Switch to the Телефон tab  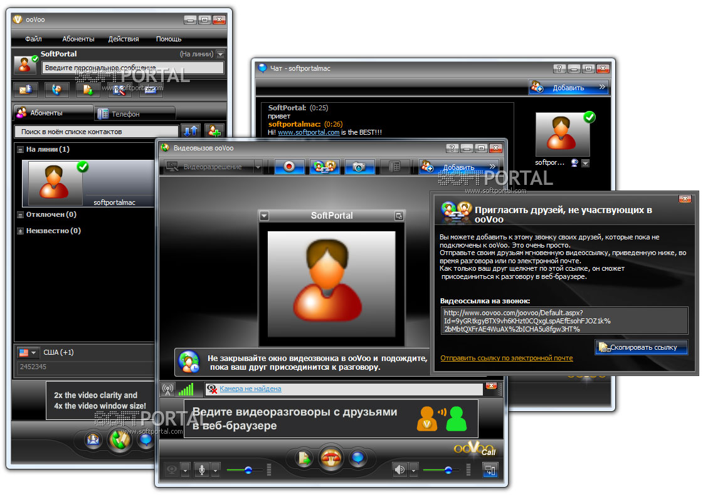tap(134, 114)
